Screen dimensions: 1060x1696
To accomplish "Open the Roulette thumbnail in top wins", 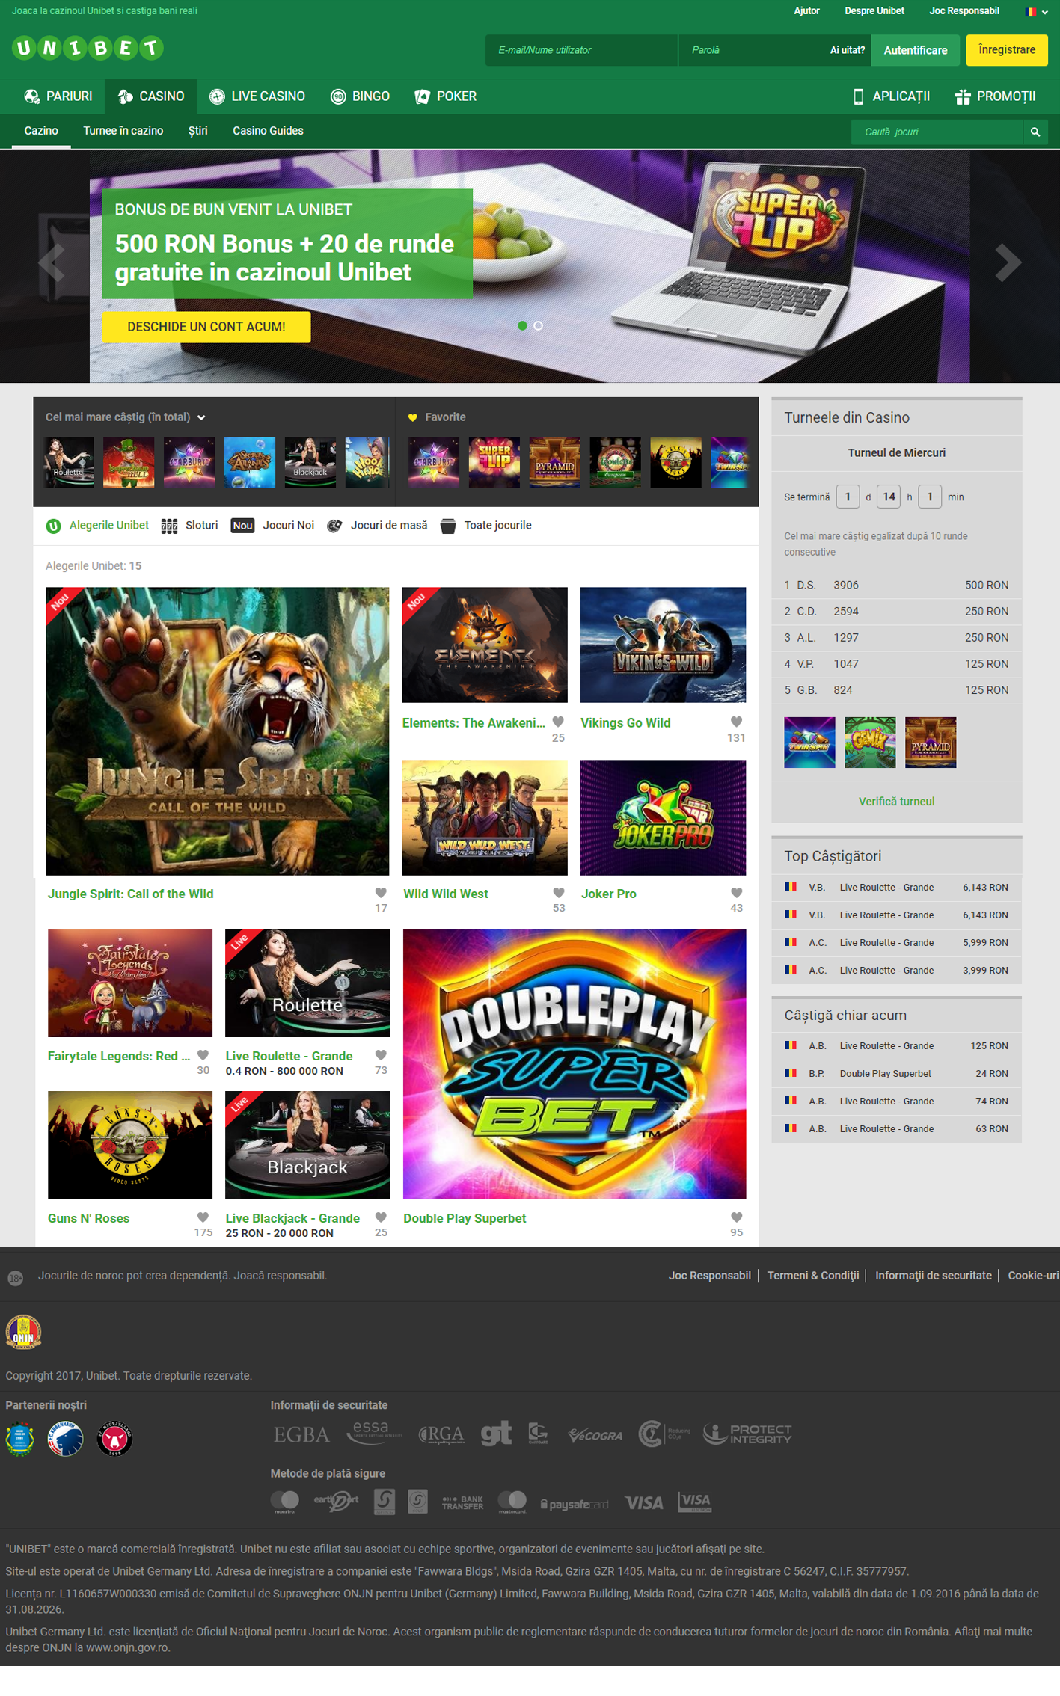I will tap(69, 462).
